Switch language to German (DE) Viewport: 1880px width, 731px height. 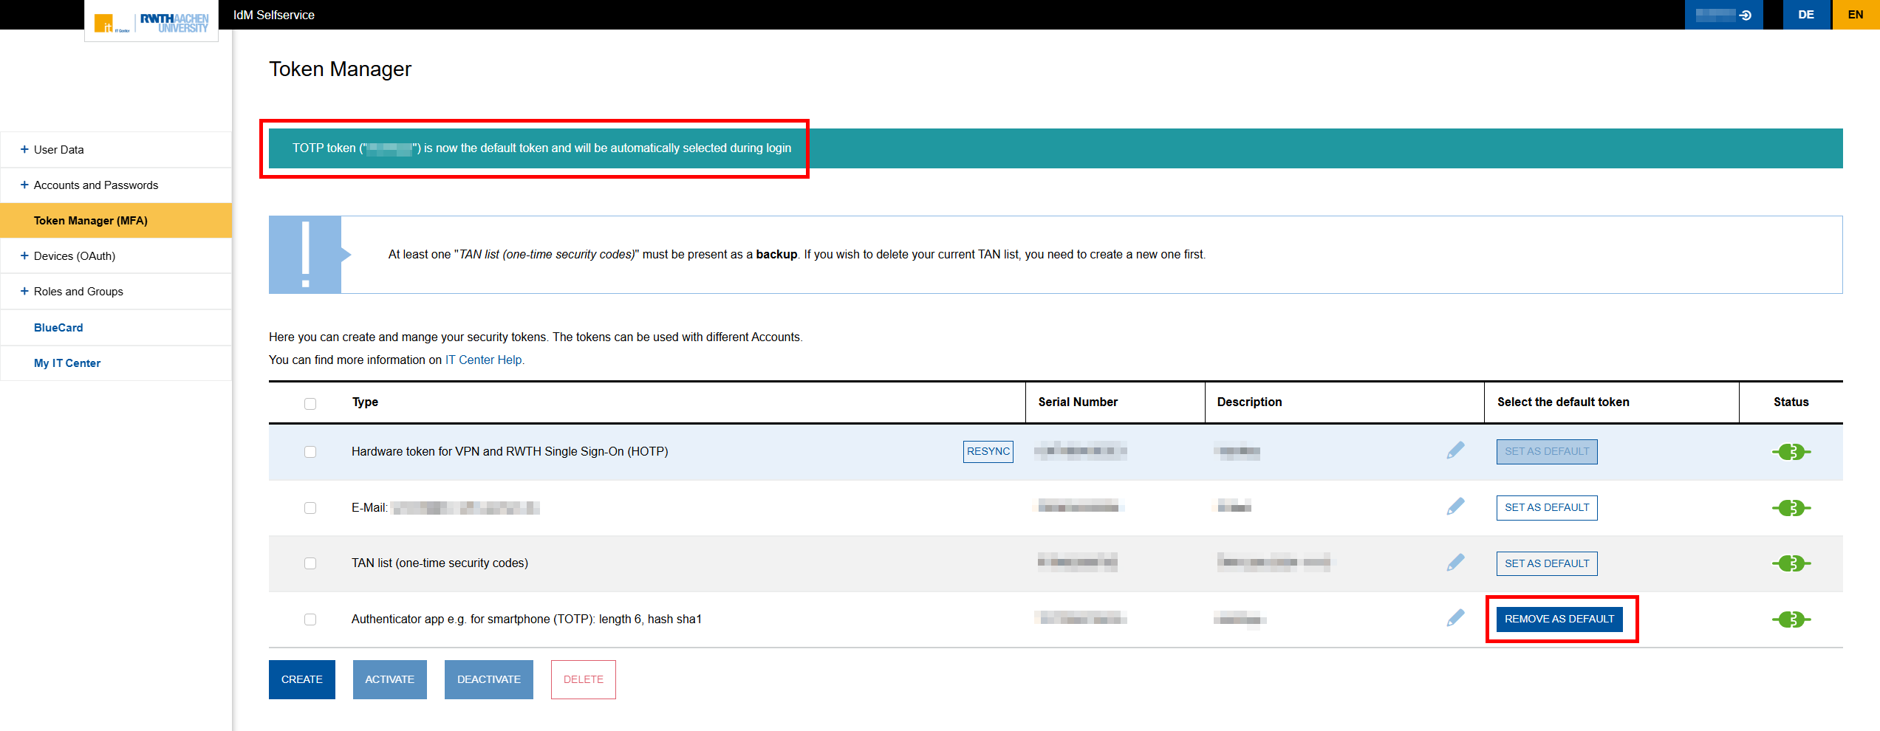pos(1806,15)
